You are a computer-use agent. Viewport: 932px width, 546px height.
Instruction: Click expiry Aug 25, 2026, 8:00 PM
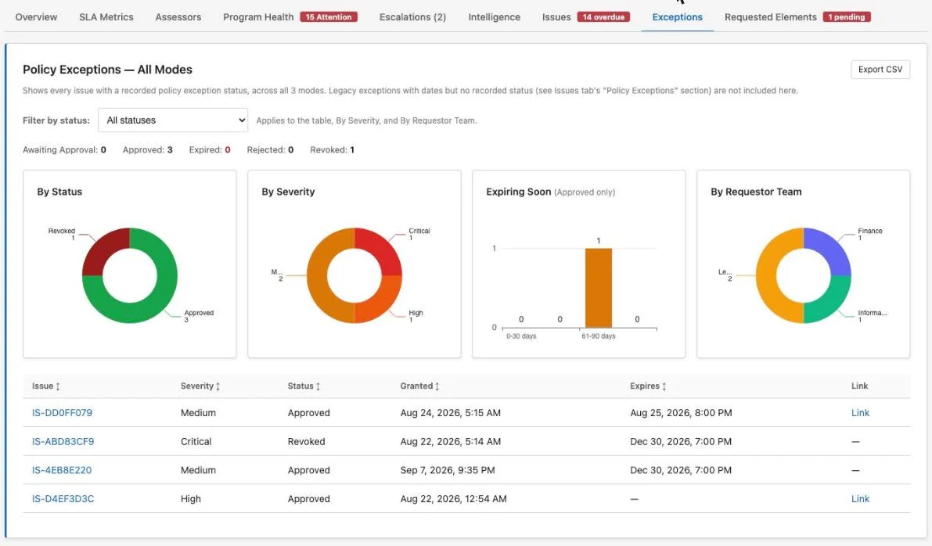681,413
